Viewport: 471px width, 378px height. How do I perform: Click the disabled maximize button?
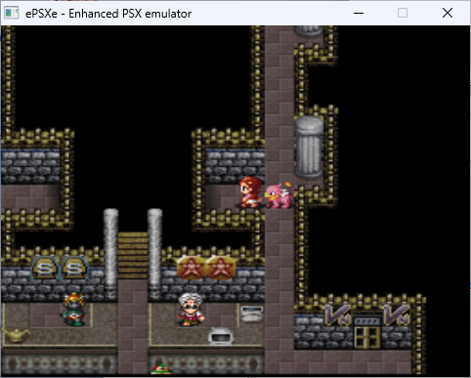[x=403, y=14]
